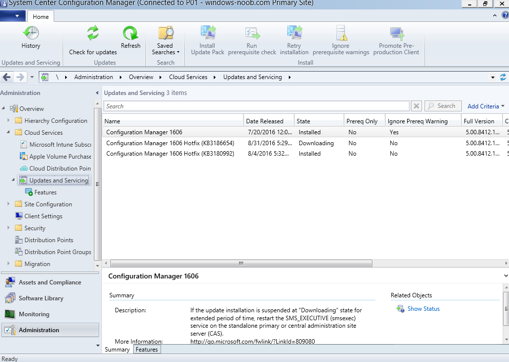Viewport: 509px width, 362px height.
Task: Click the Install Update Pack icon
Action: pos(208,33)
